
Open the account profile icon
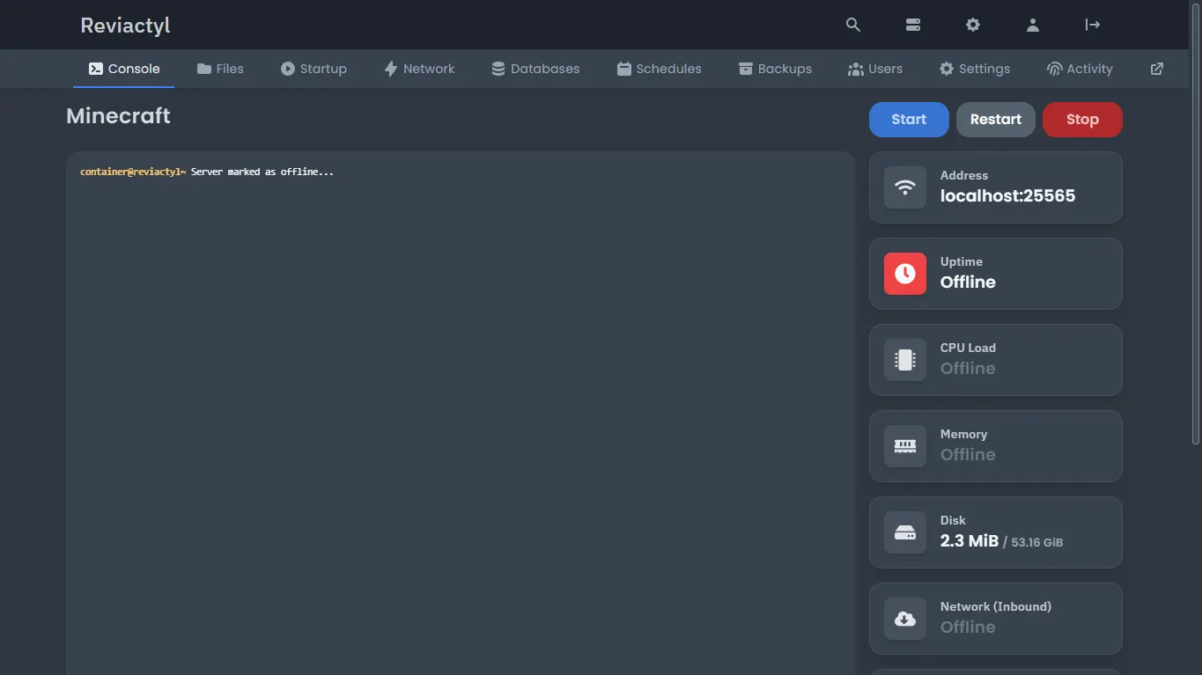pyautogui.click(x=1033, y=25)
